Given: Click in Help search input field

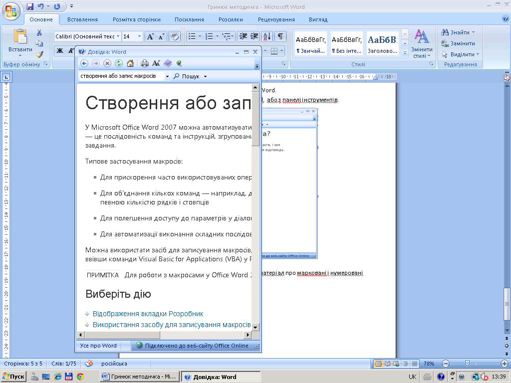Looking at the screenshot, I should tap(122, 76).
